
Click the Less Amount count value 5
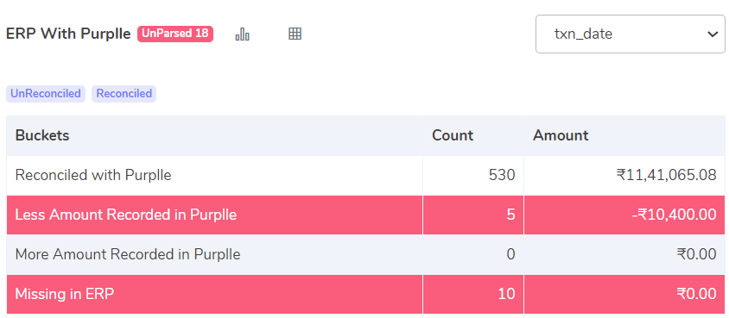511,215
